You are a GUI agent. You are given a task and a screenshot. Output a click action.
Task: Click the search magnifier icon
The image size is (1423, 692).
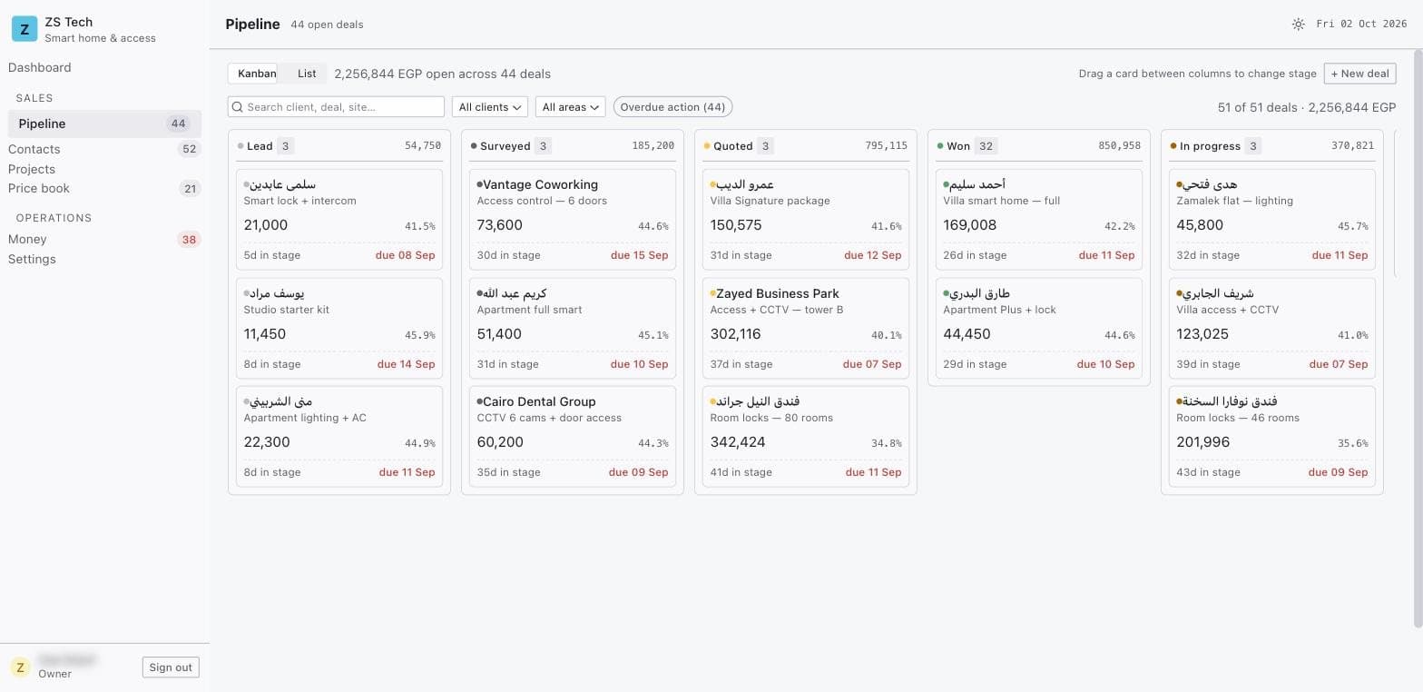(238, 107)
